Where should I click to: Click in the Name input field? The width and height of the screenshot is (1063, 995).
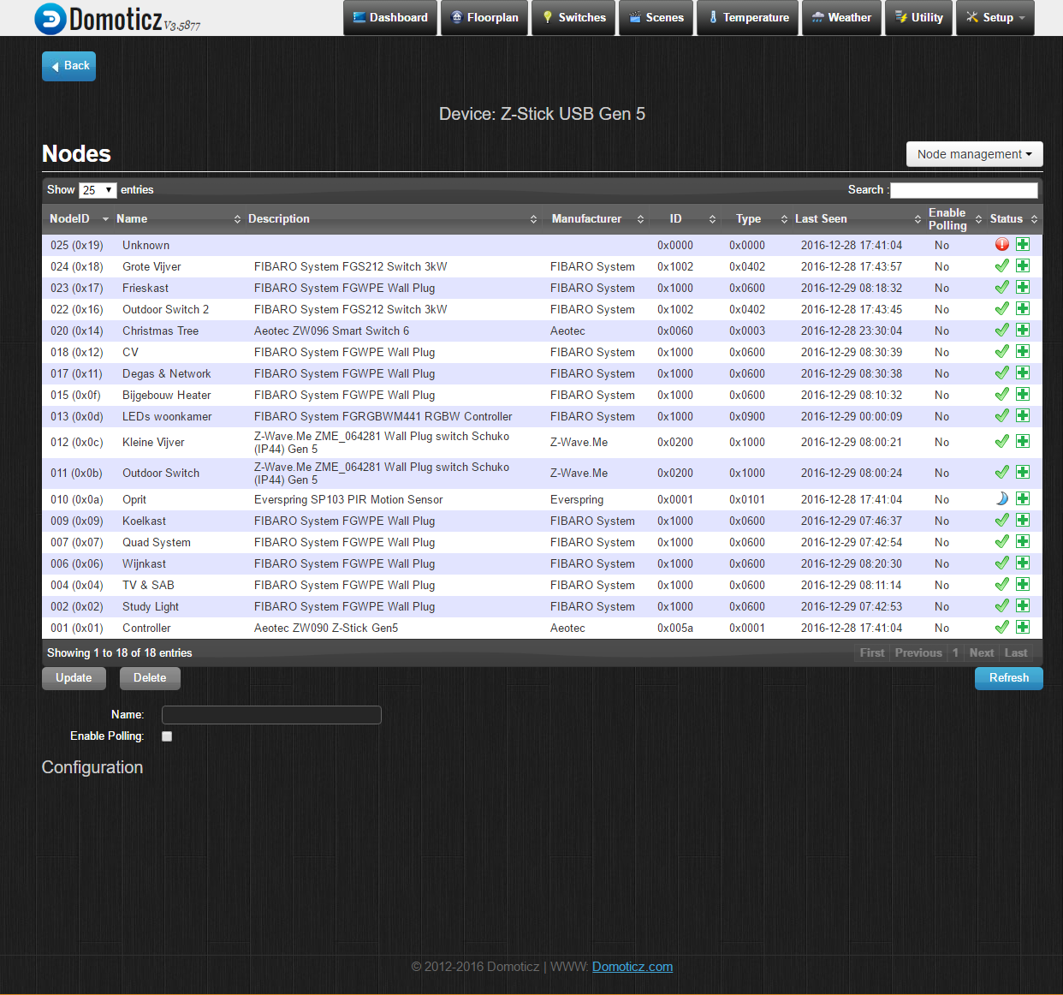(x=271, y=715)
